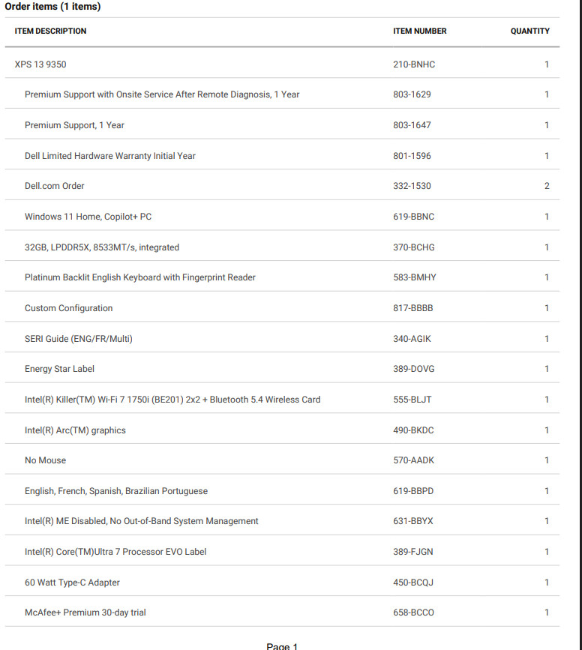Click Dell Limited Hardware Warranty Initial Year
Viewport: 582px width, 650px height.
point(110,156)
